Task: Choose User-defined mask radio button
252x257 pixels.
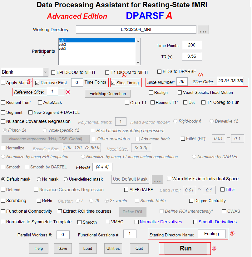Action: [66, 179]
